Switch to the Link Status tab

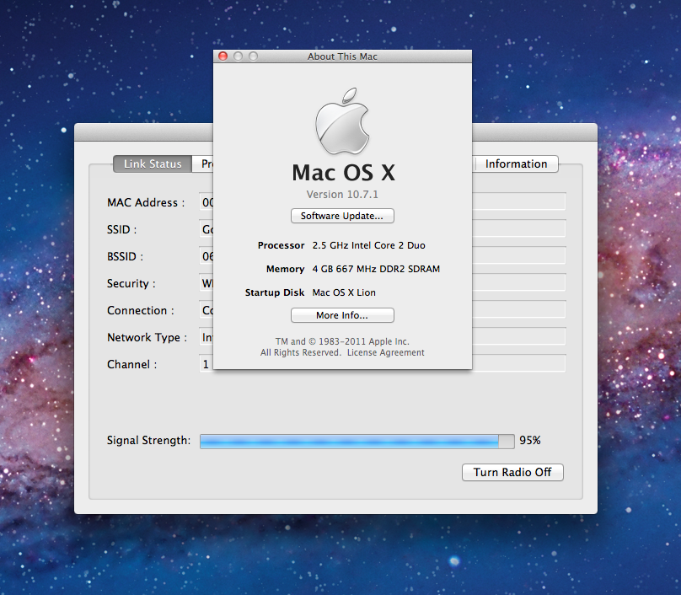pyautogui.click(x=153, y=163)
